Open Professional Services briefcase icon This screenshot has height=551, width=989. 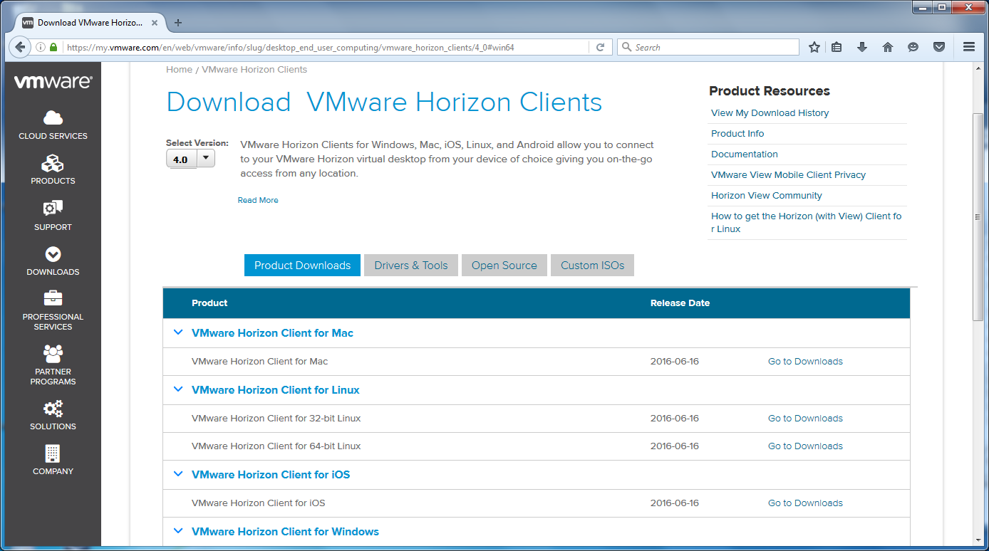(x=53, y=298)
